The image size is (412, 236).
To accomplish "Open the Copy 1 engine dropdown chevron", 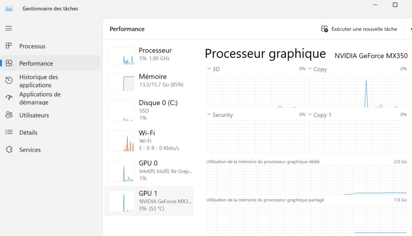I will (x=310, y=115).
